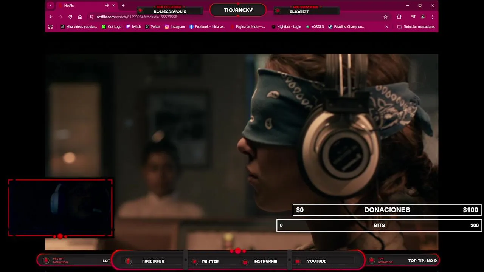Click the FACEBOOK label in overlay
The width and height of the screenshot is (484, 272).
point(153,261)
